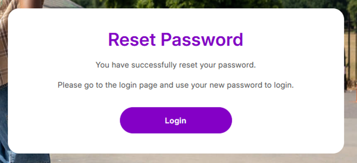Click the phrase "reset your" in the confirmation
This screenshot has width=357, height=163.
click(195, 65)
